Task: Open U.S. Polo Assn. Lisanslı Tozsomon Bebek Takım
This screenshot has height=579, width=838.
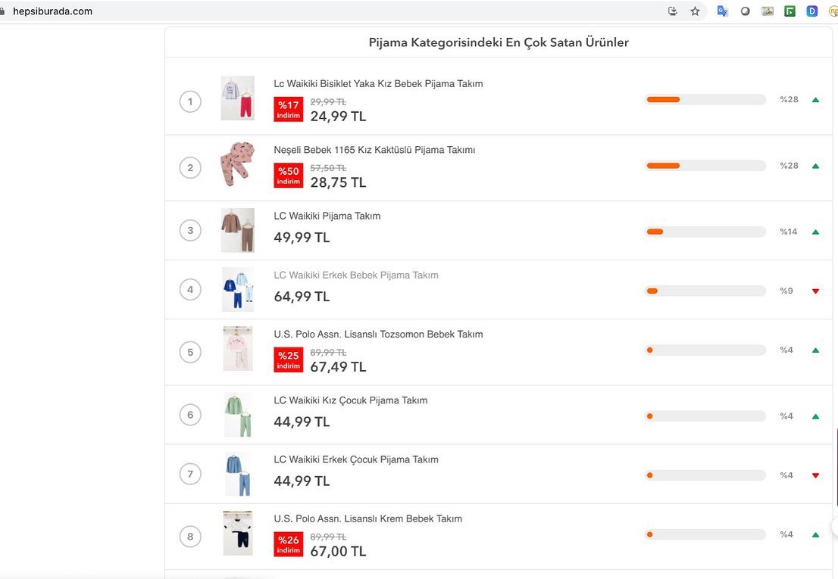Action: tap(378, 334)
